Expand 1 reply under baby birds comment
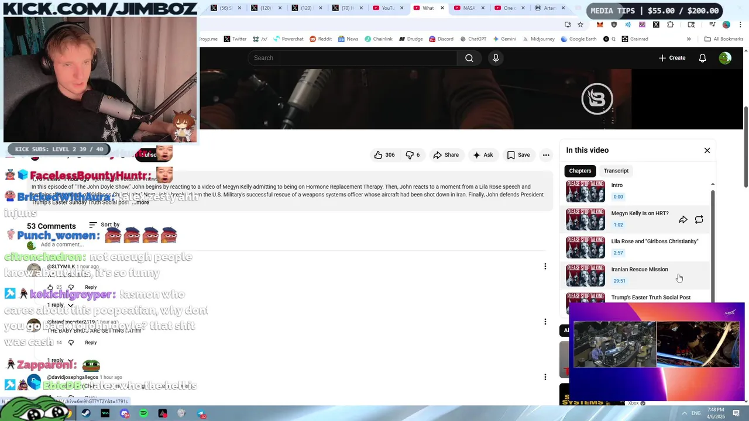Screen dimensions: 749x421 pyautogui.click(x=60, y=360)
